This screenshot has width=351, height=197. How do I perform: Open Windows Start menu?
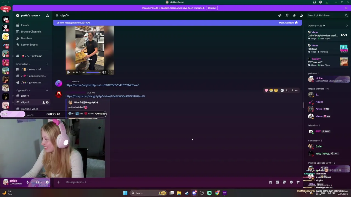click(125, 193)
